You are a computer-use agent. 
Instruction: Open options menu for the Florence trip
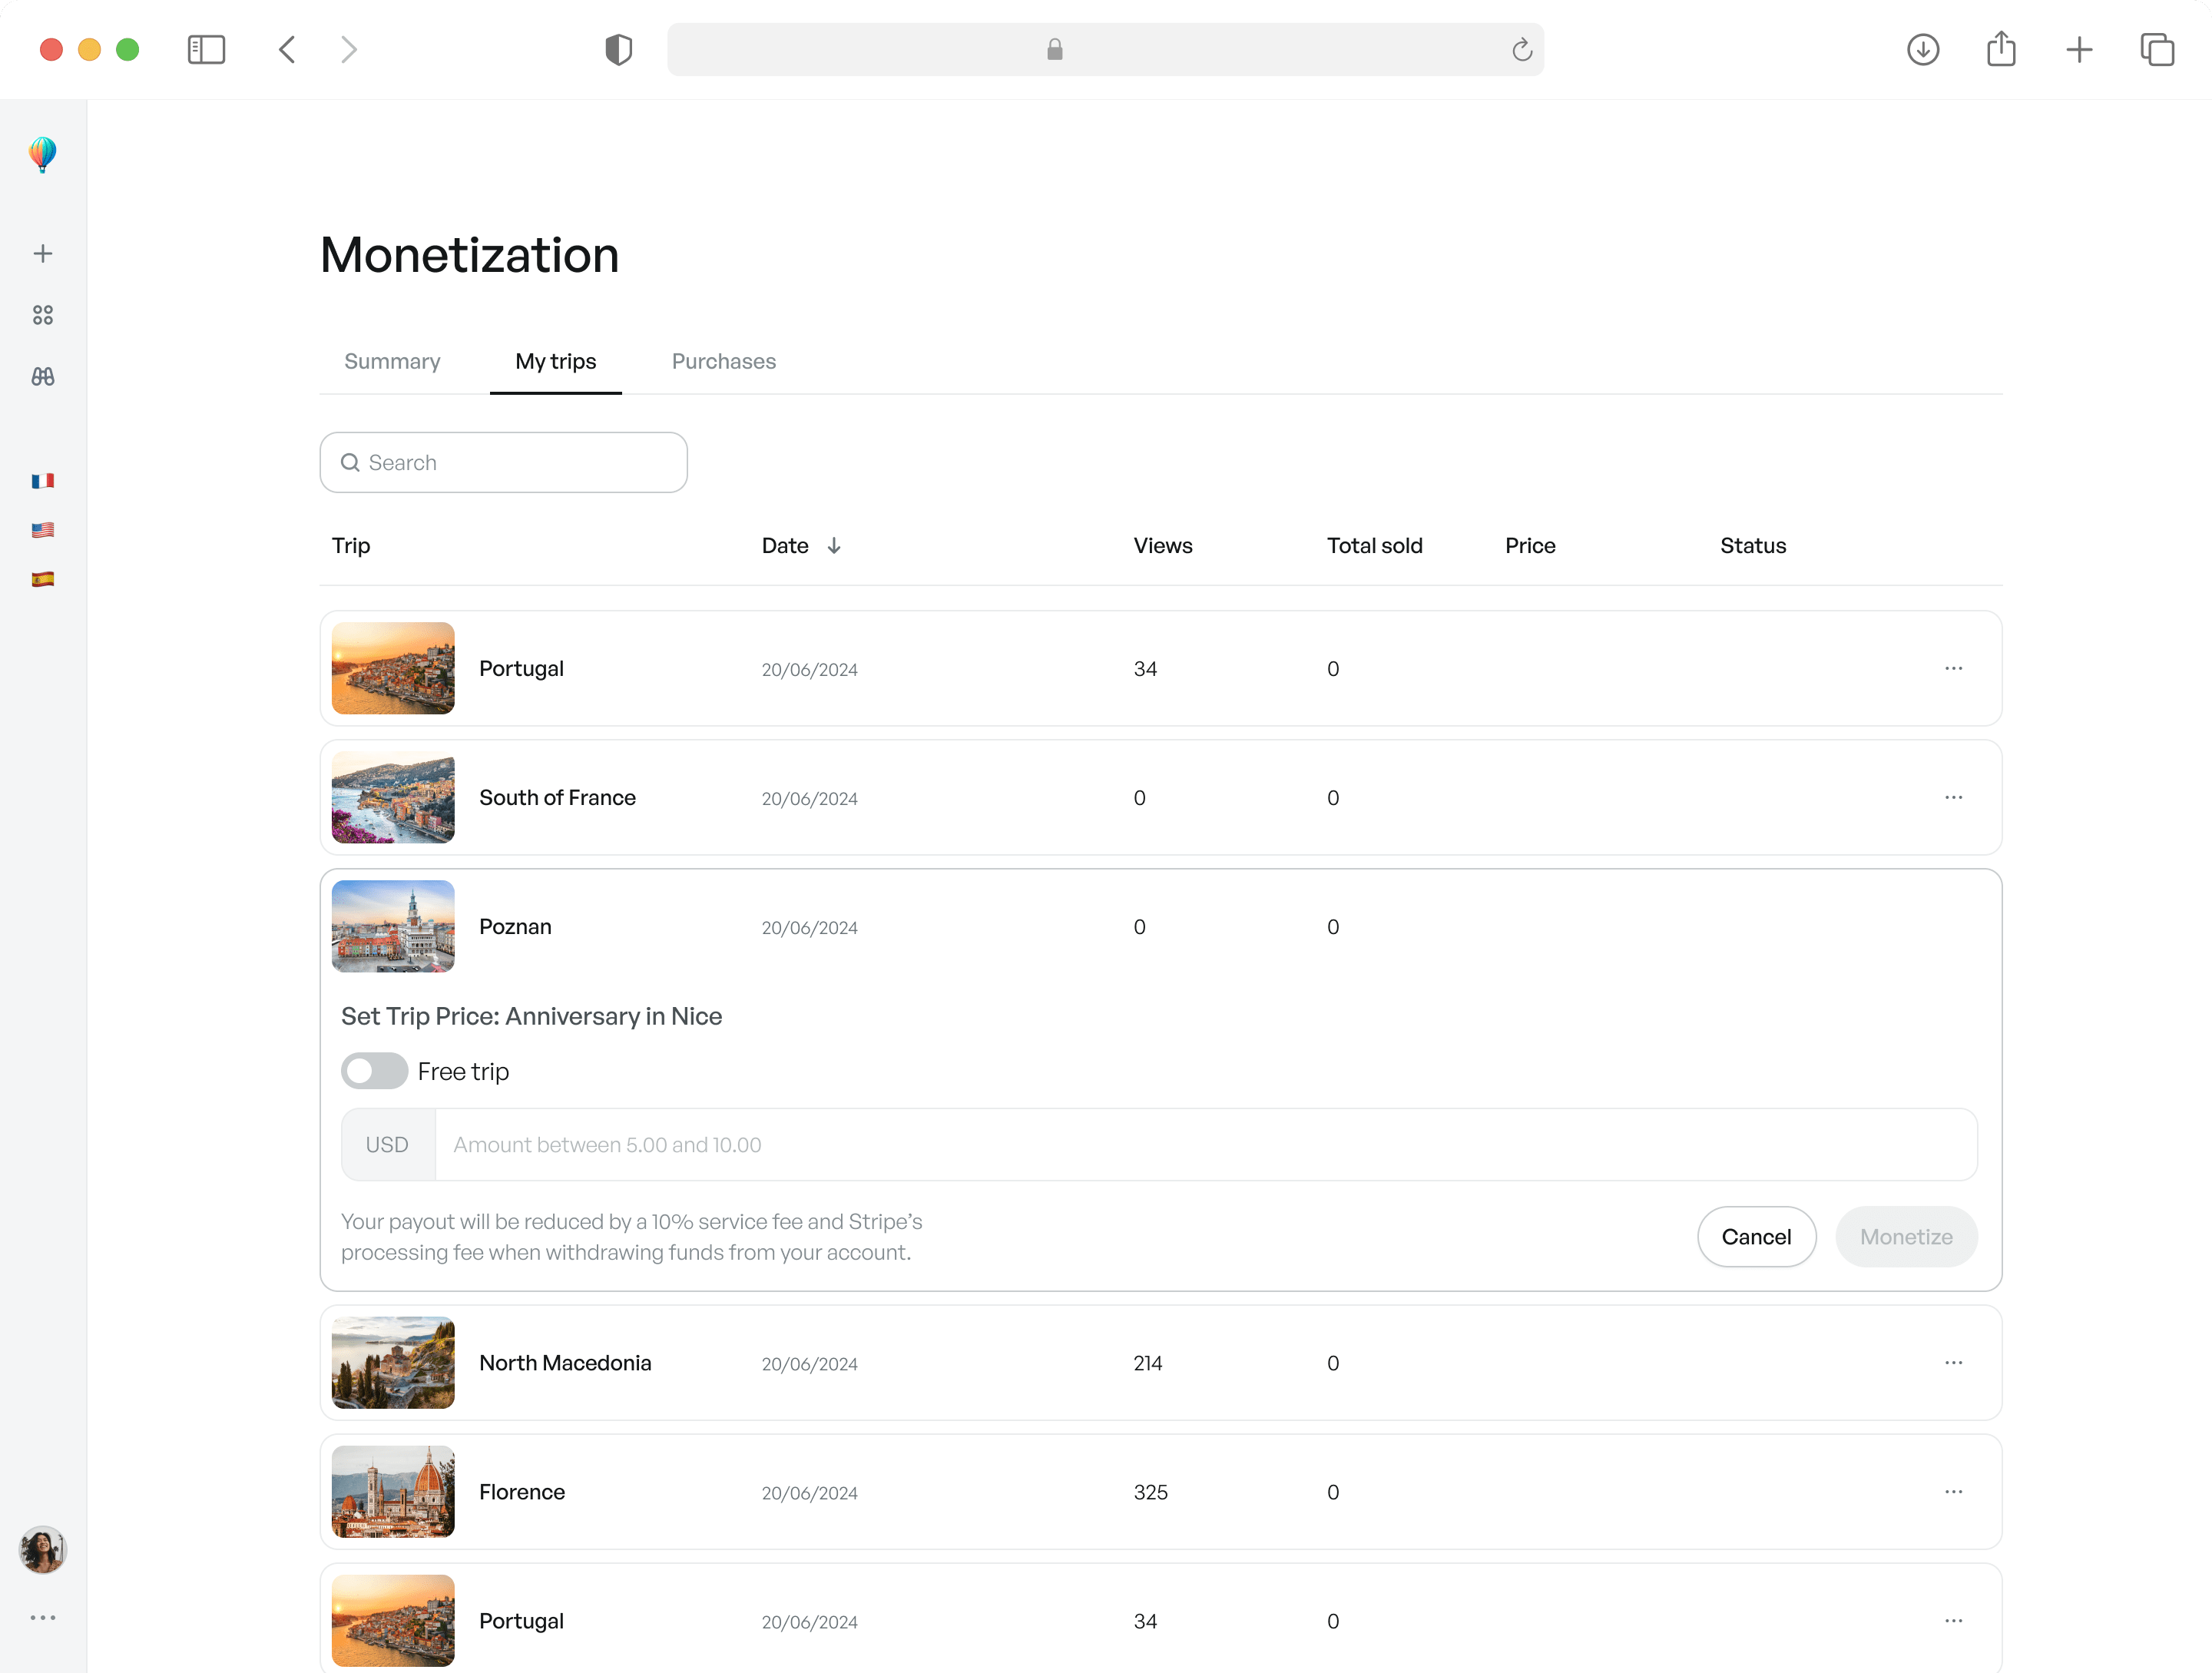1954,1491
